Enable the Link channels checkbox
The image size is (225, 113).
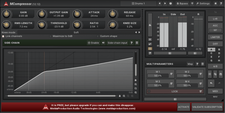click(x=3, y=36)
